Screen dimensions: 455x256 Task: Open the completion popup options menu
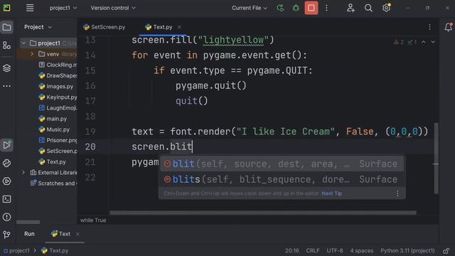point(397,193)
